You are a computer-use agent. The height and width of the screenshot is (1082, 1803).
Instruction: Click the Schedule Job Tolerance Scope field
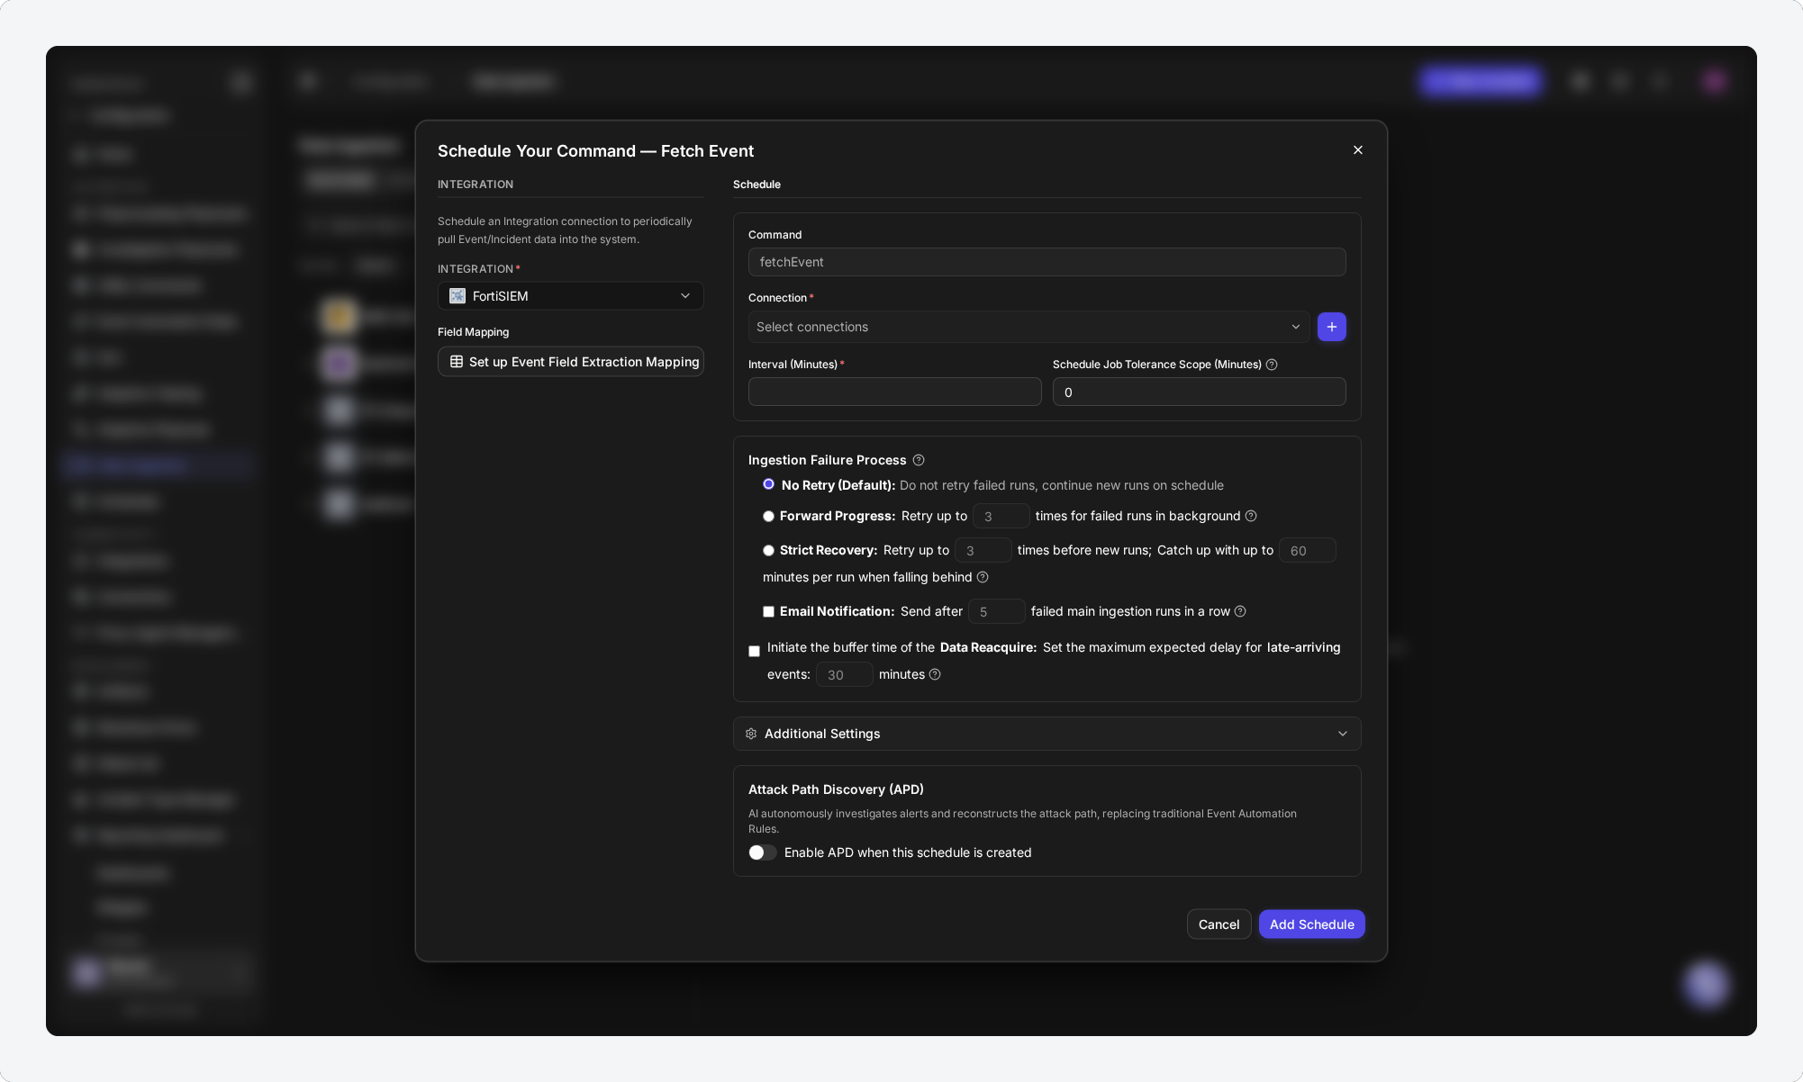(x=1199, y=392)
